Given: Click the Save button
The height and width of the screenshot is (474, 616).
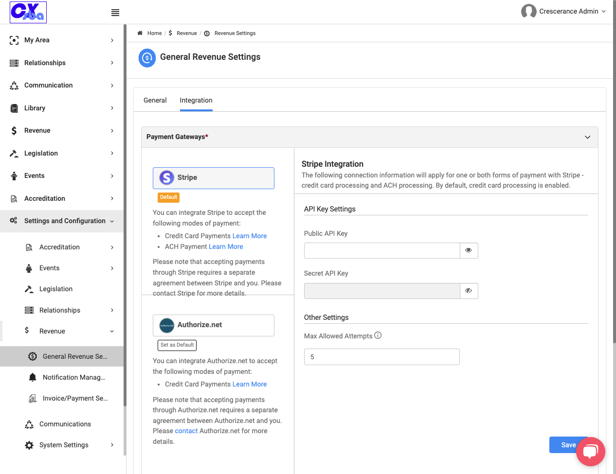Looking at the screenshot, I should point(568,445).
